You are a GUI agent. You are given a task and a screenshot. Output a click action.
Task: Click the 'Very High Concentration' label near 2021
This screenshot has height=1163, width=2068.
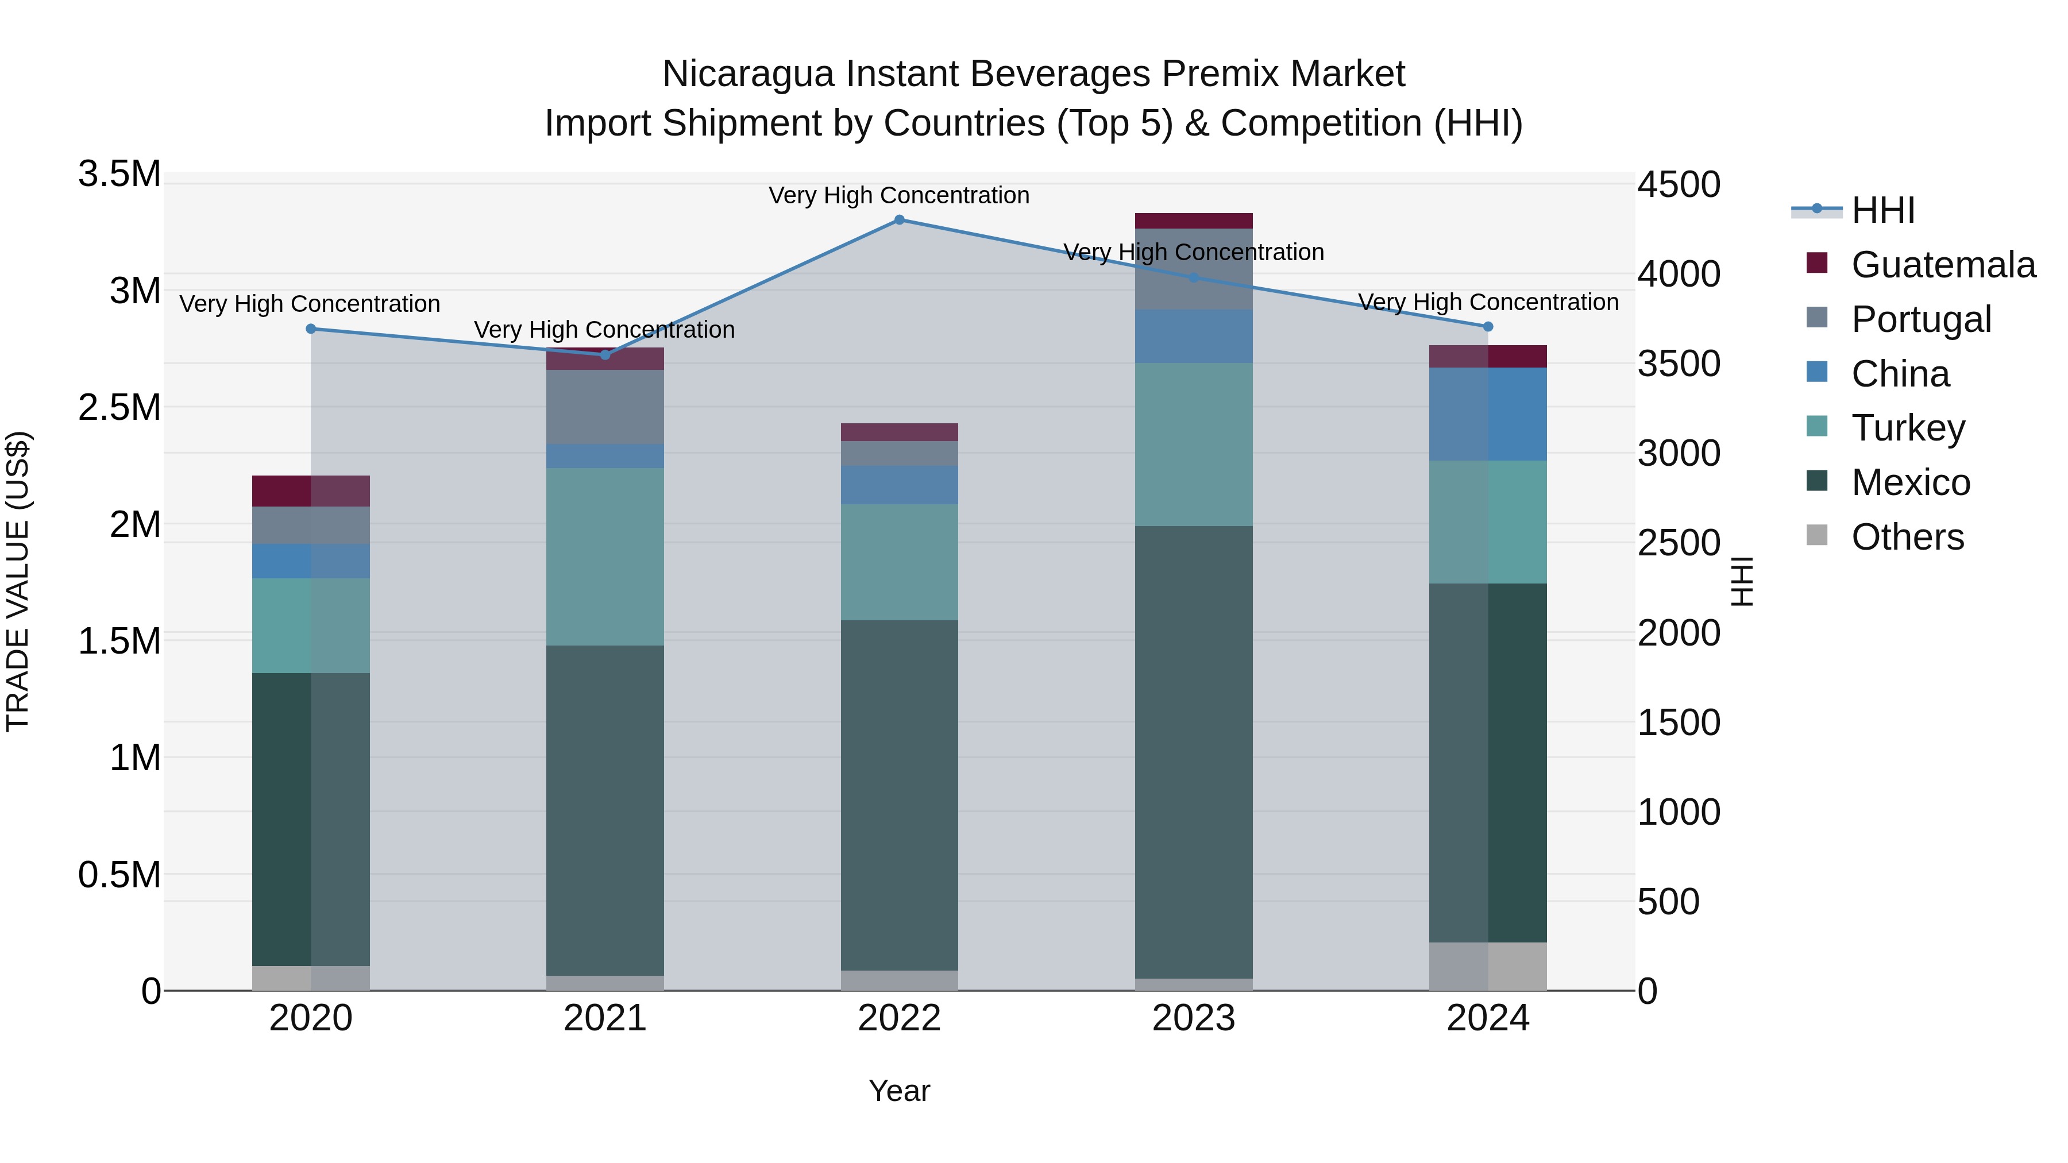604,330
